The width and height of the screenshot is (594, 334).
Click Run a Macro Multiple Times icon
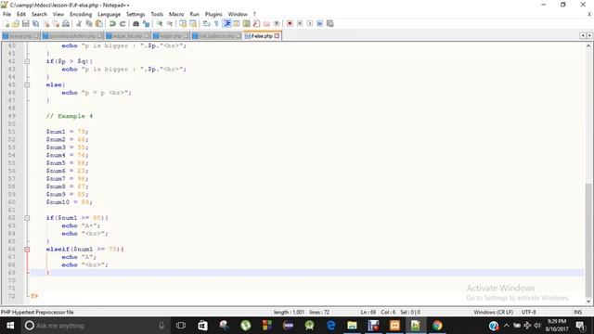point(319,23)
